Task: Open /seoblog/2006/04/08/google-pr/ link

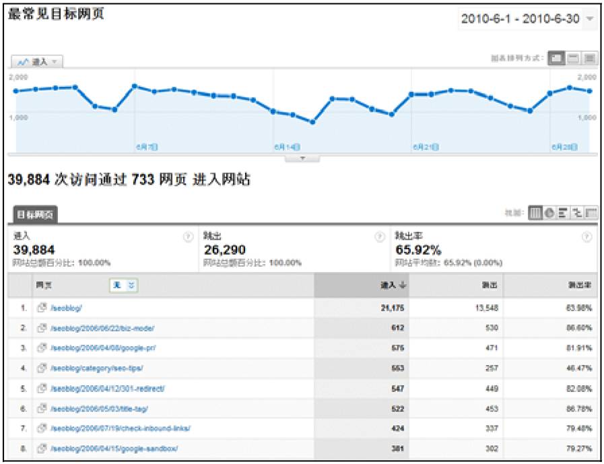Action: point(103,348)
